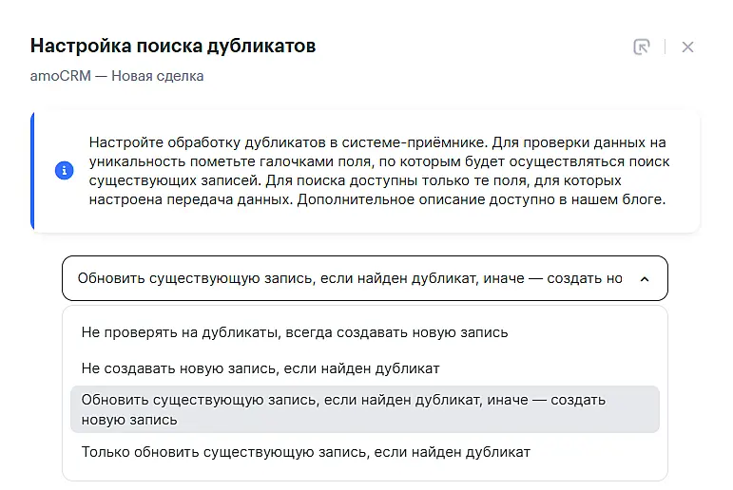Image resolution: width=733 pixels, height=490 pixels.
Task: Click the divider between header icons
Action: (665, 47)
